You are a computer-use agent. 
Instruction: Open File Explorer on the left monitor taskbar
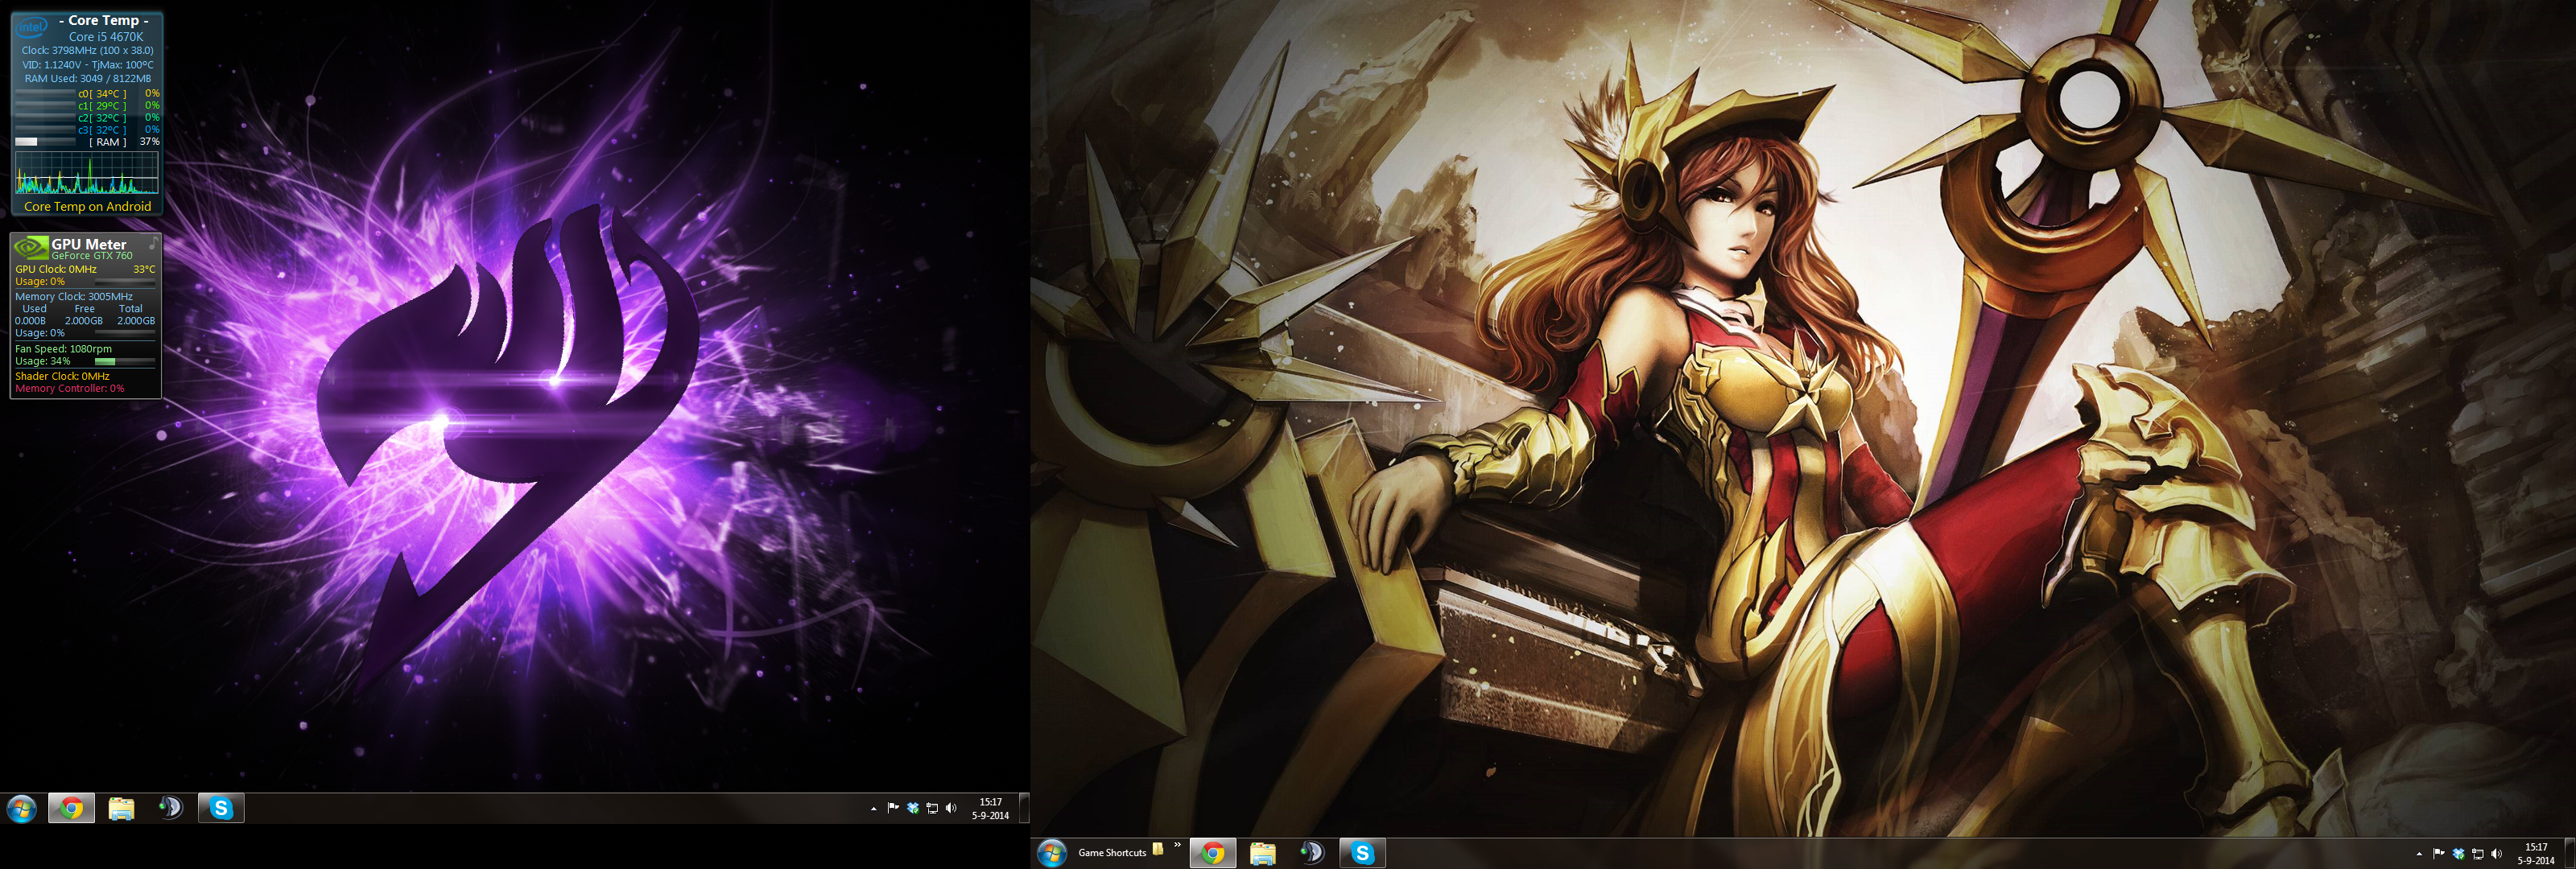(121, 808)
